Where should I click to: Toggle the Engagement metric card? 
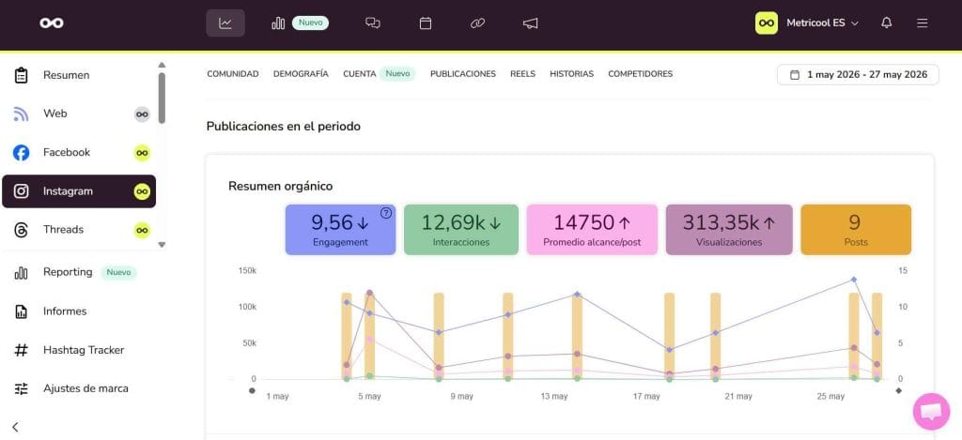click(x=340, y=230)
